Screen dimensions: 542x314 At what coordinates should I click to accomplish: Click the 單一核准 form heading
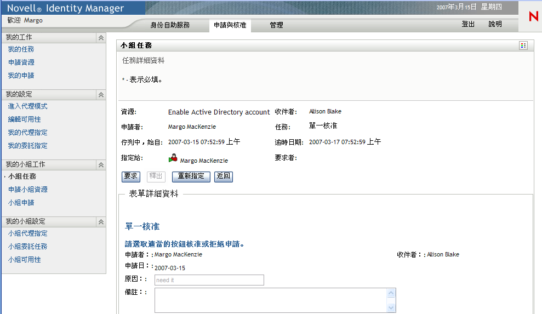142,226
